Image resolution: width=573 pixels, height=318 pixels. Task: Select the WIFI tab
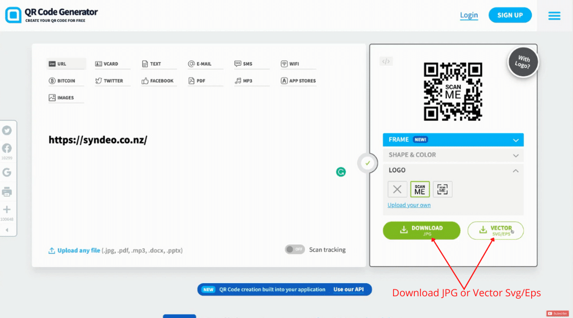pyautogui.click(x=297, y=64)
